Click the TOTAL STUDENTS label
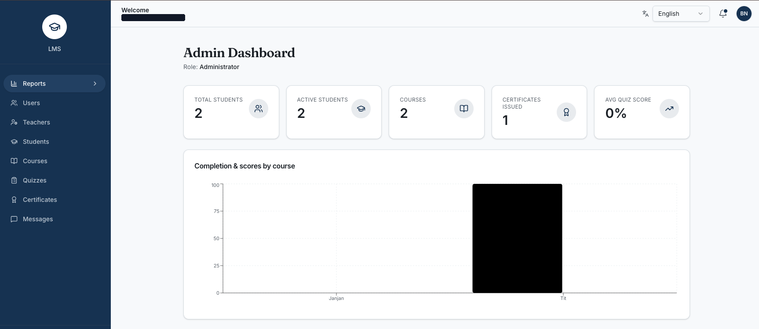The image size is (759, 329). (219, 100)
